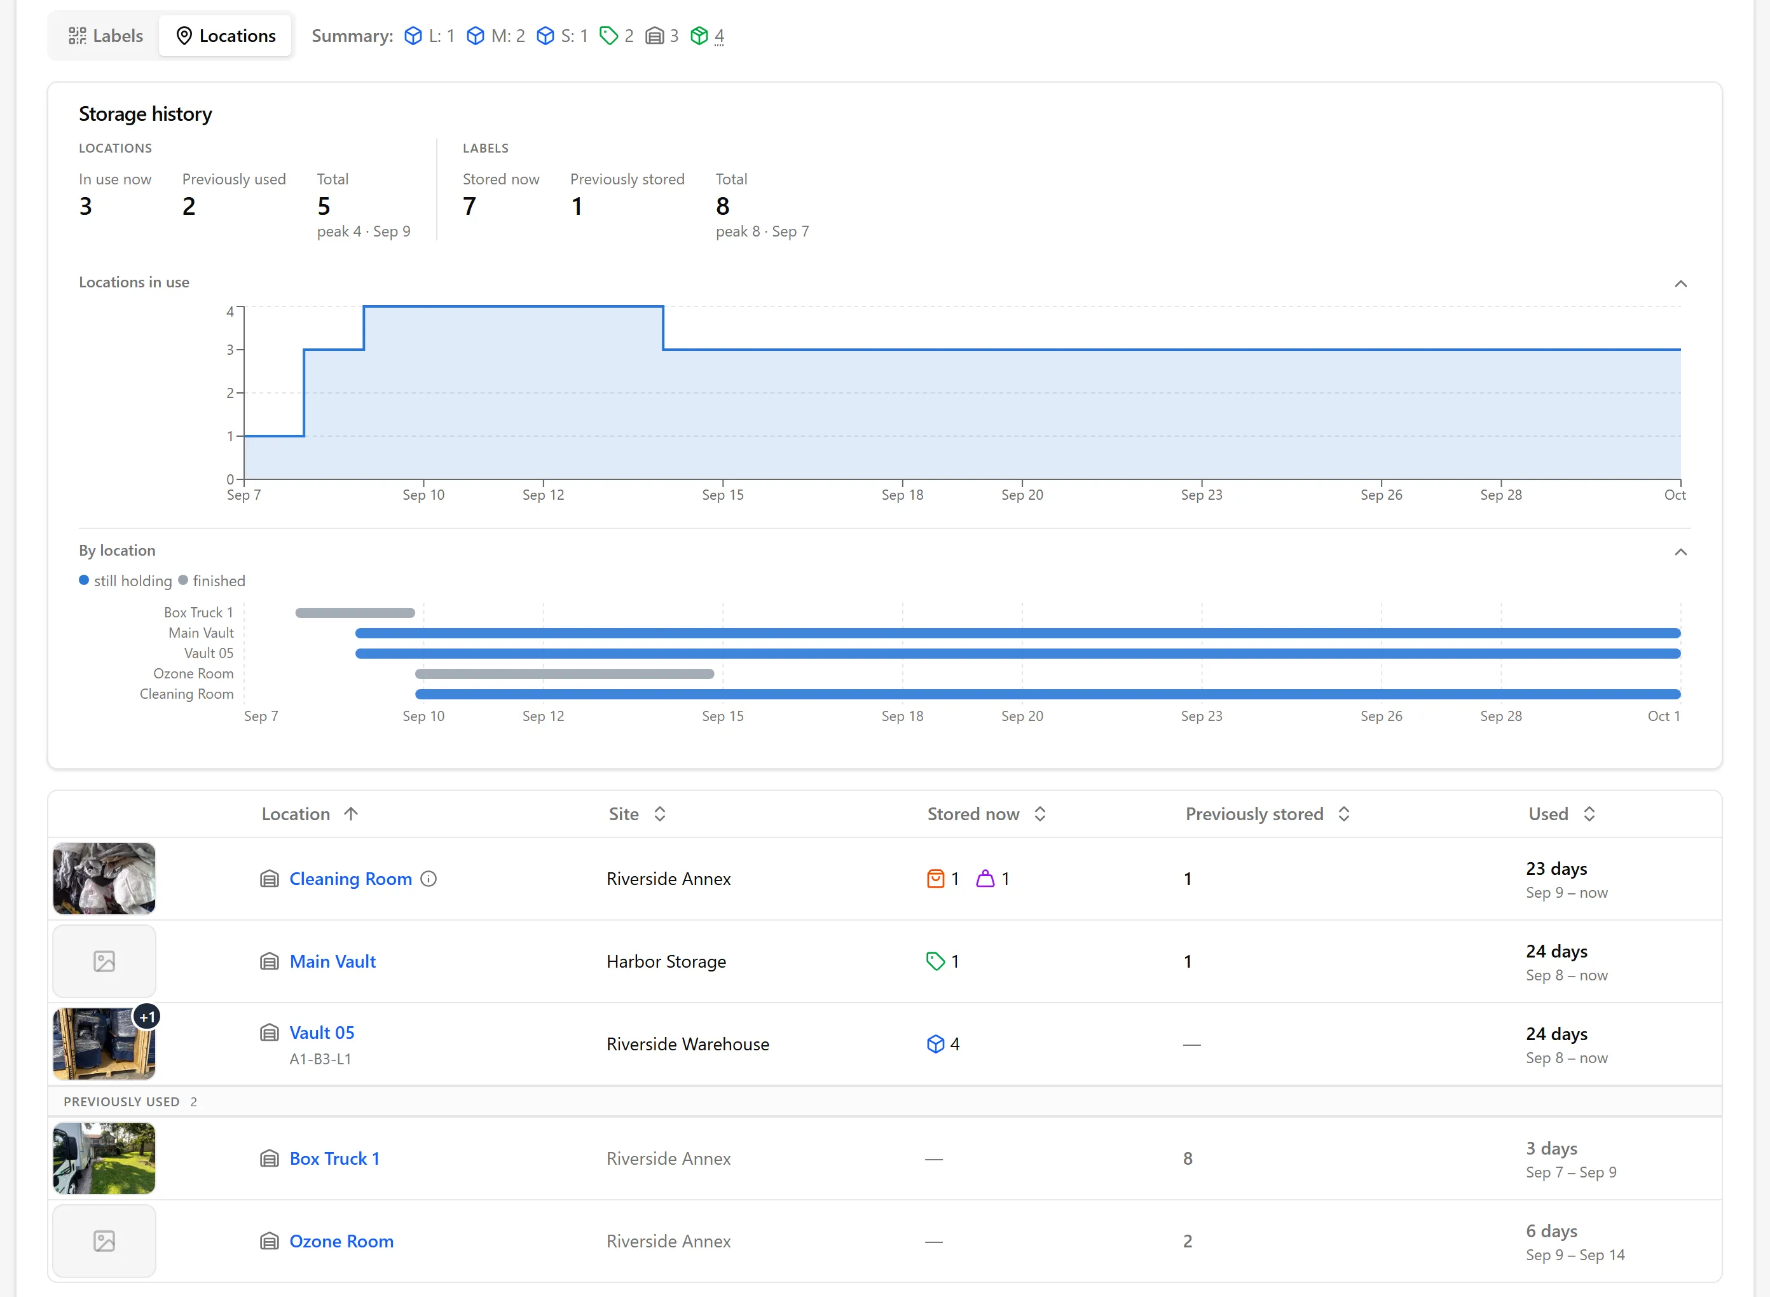Click the orange bag icon in Cleaning Room row
Screen dimensions: 1770x1297
(x=936, y=879)
